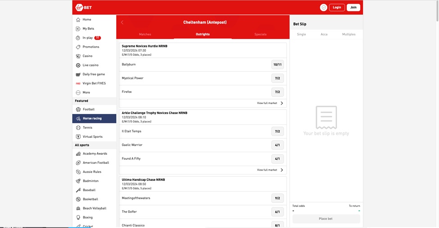Open the shield icon next to Login

pos(323,8)
